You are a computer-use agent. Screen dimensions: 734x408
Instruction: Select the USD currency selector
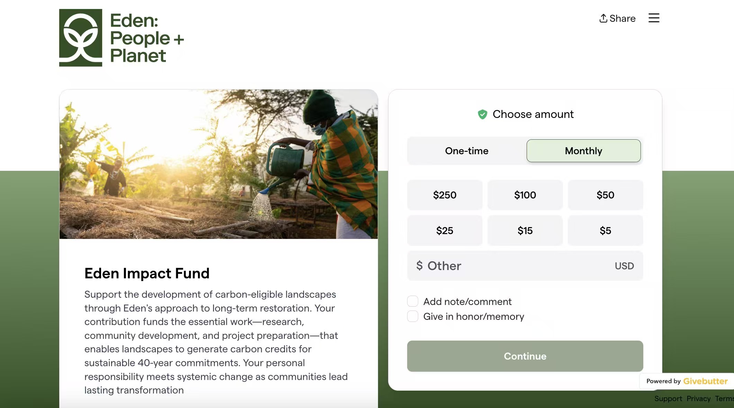pyautogui.click(x=624, y=266)
